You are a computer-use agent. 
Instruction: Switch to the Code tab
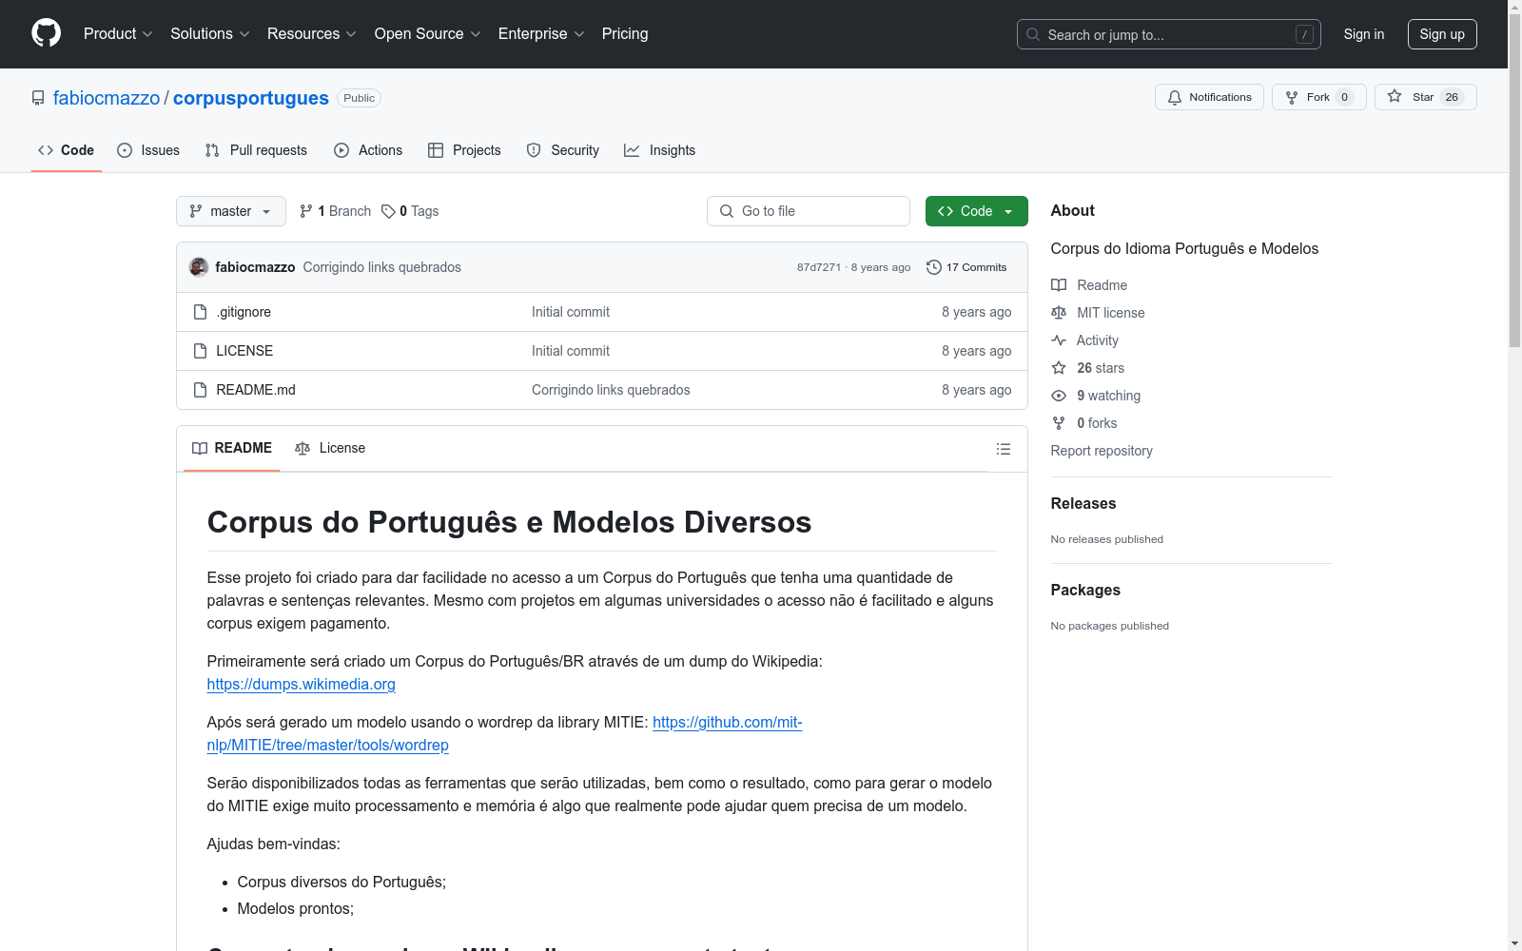[x=67, y=150]
